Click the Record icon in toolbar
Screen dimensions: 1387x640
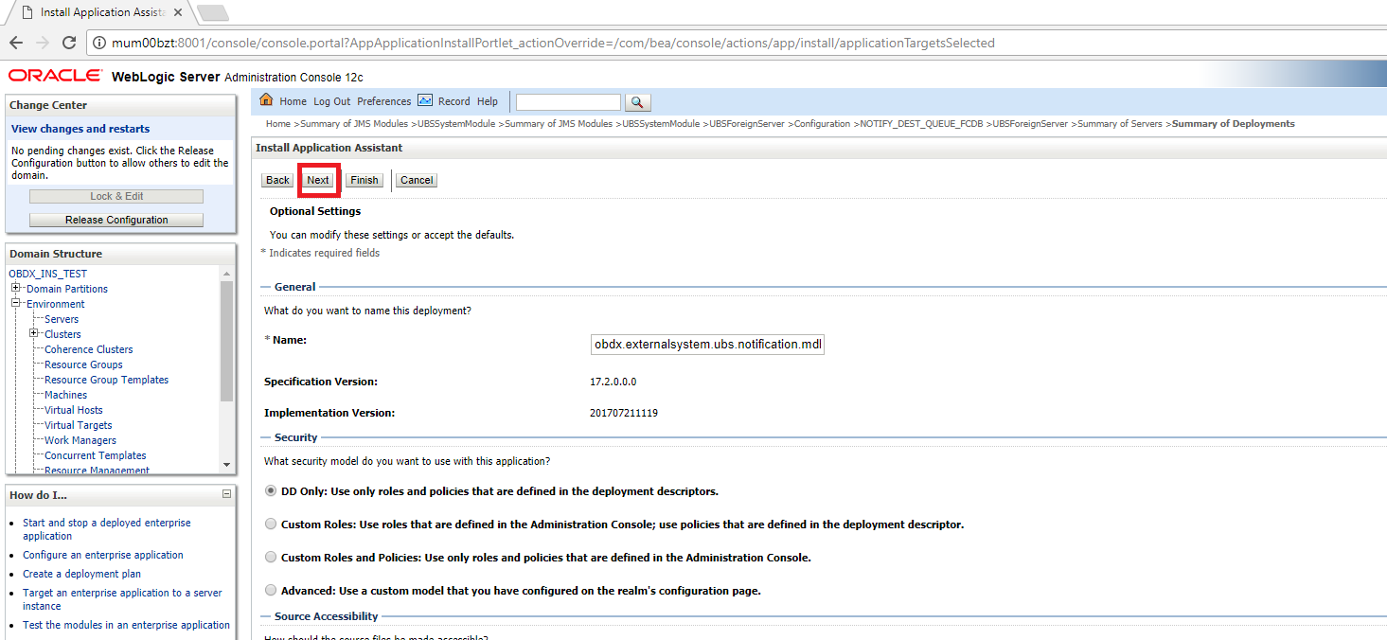pyautogui.click(x=425, y=100)
